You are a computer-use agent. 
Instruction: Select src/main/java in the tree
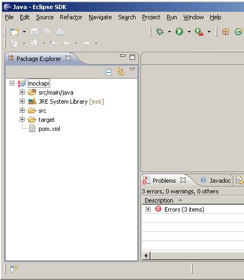point(56,92)
